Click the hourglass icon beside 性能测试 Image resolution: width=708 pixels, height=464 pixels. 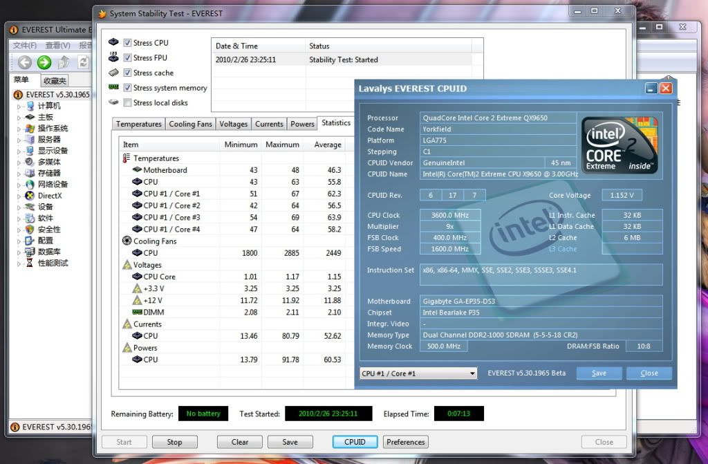click(30, 263)
